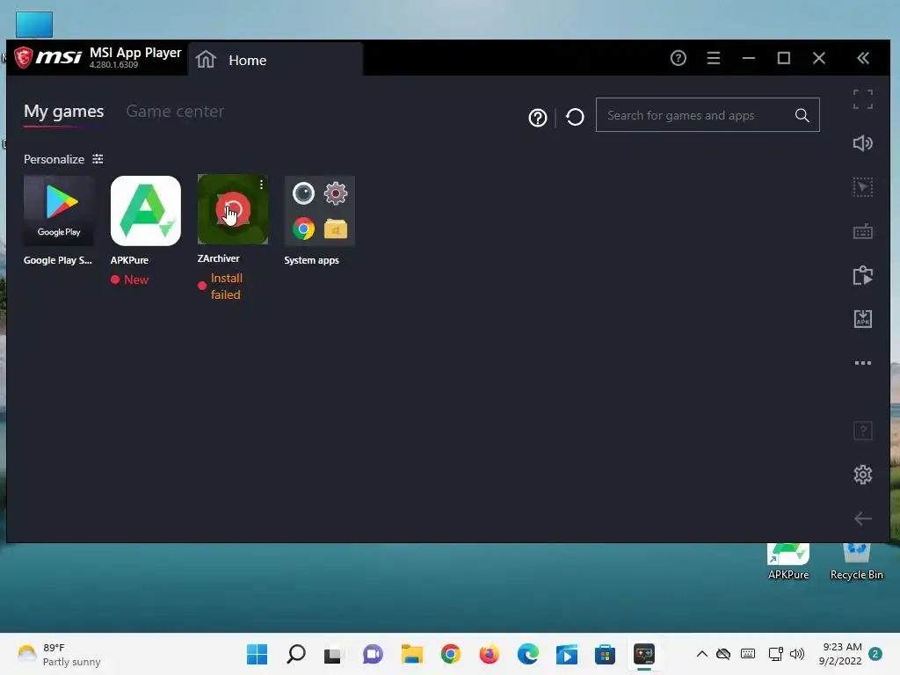Close the MSI App Player window
Viewport: 900px width, 675px height.
(819, 58)
